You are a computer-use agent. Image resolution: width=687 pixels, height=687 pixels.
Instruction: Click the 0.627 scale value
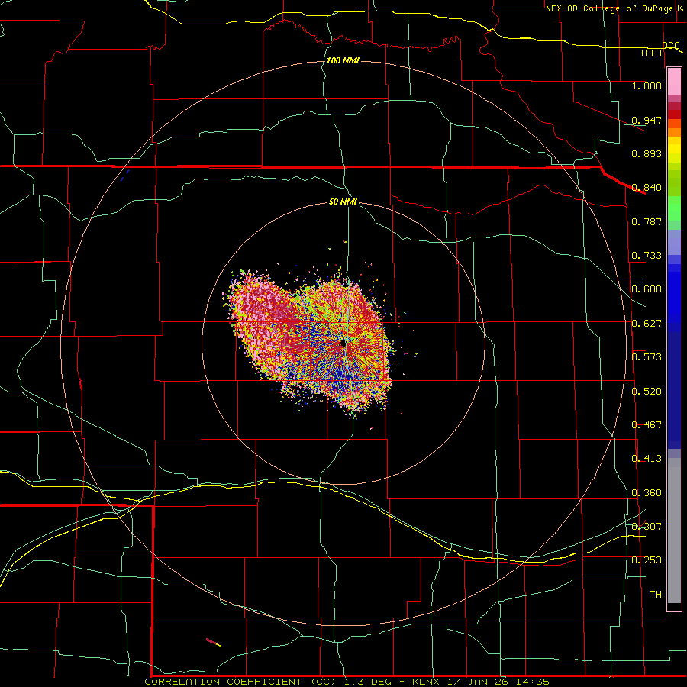coord(647,324)
